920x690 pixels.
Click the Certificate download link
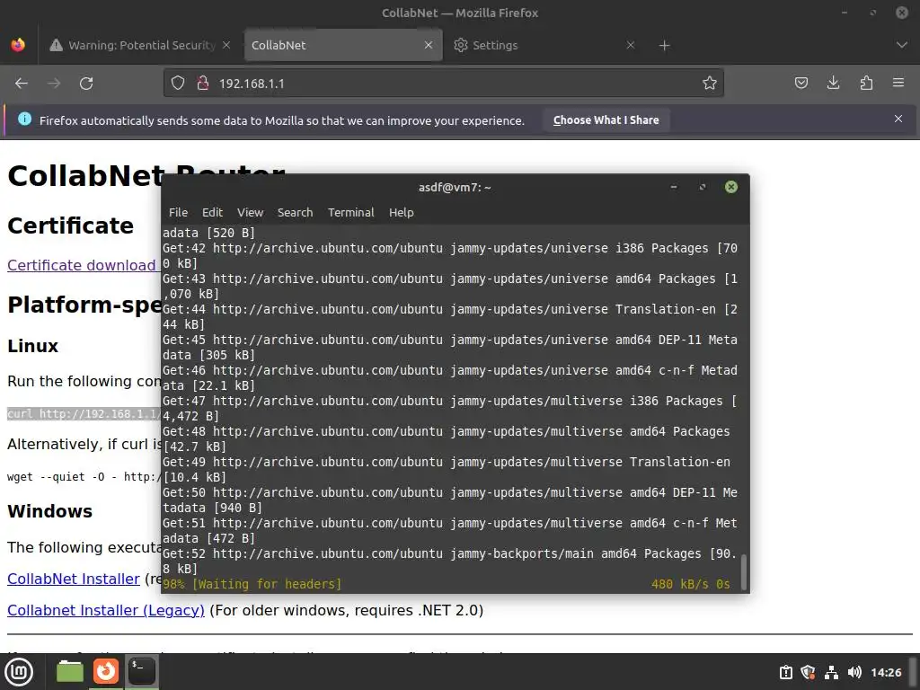click(82, 265)
